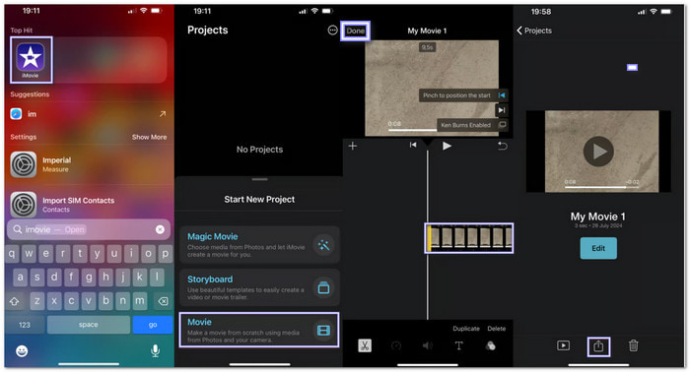Choose the Magic Movie project option

(259, 245)
